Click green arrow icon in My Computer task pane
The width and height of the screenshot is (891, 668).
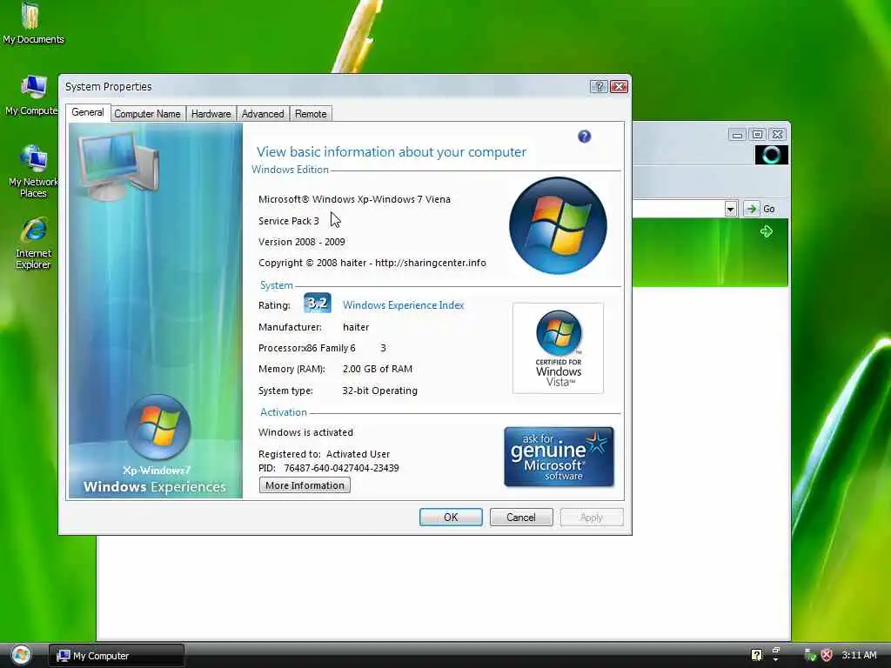(766, 231)
